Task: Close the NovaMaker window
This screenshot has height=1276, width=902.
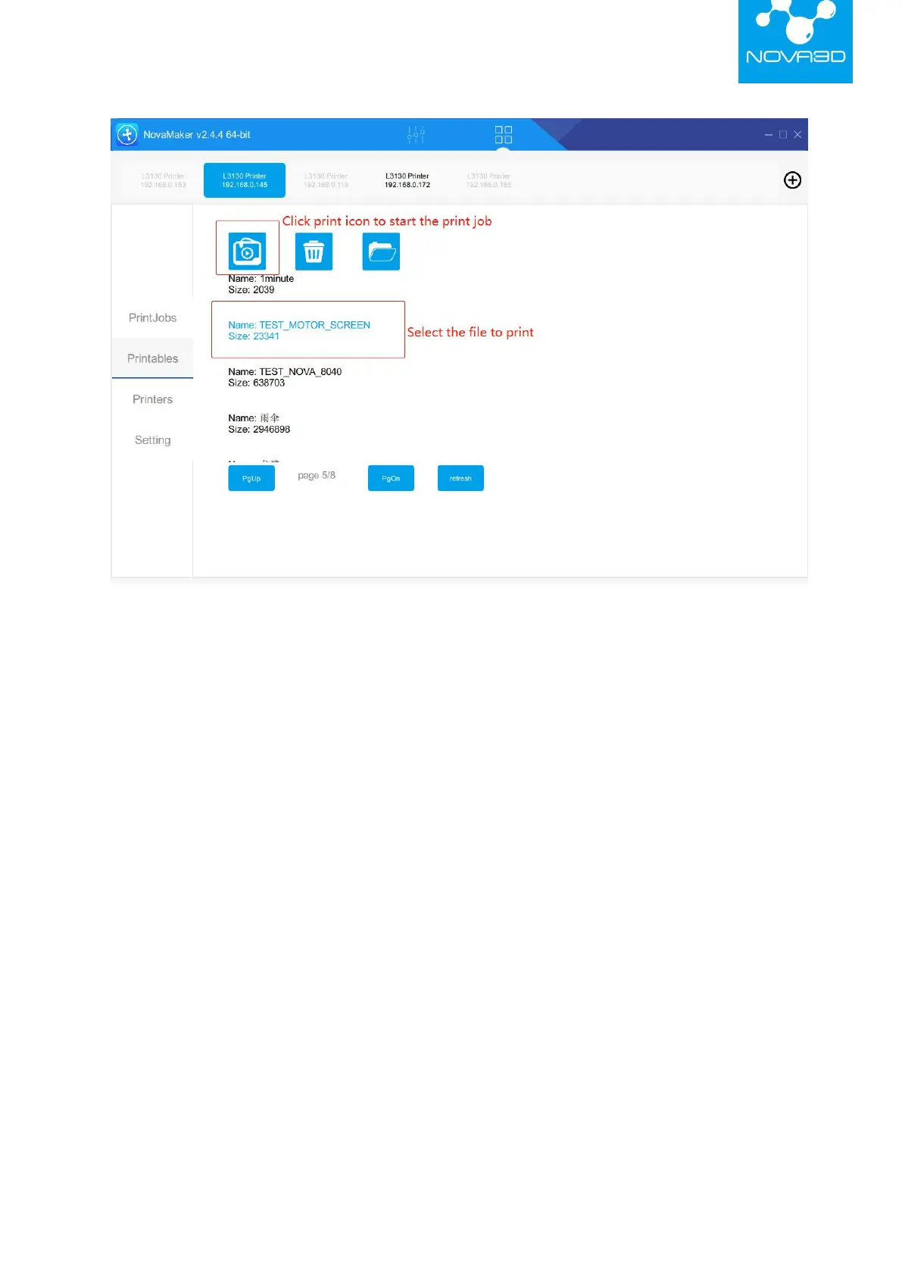Action: 797,135
